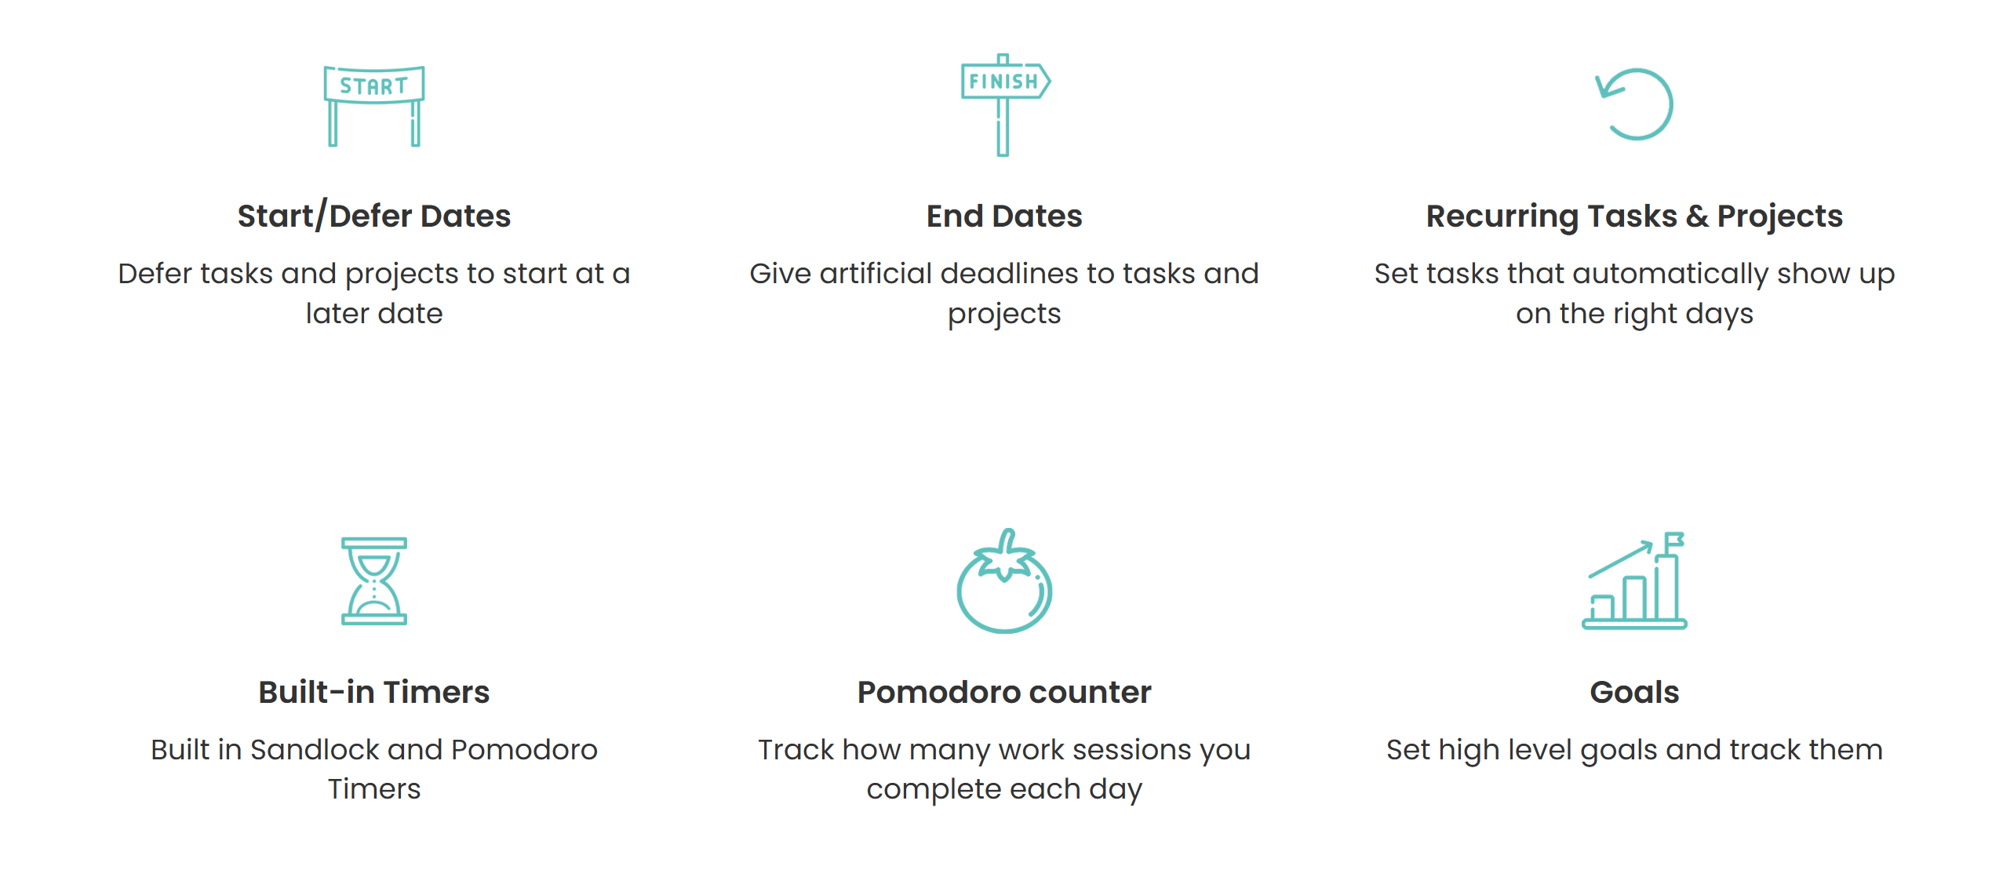Click the flag atop the goals chart
This screenshot has width=1992, height=888.
1673,540
